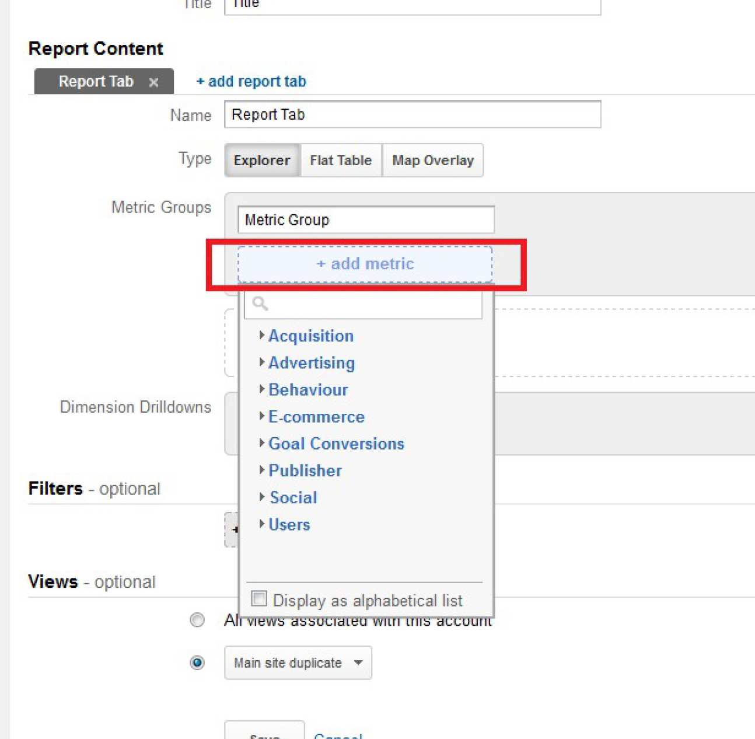Switch report type to Flat Table

point(341,161)
